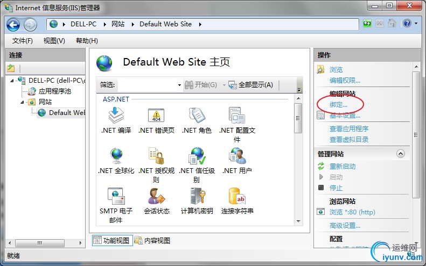Select 应用程序池 in the connections tree
The width and height of the screenshot is (426, 266).
click(54, 91)
